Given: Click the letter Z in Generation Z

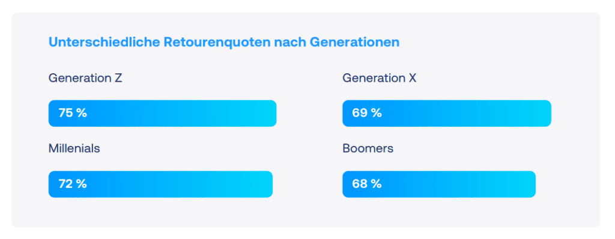Looking at the screenshot, I should pos(118,78).
